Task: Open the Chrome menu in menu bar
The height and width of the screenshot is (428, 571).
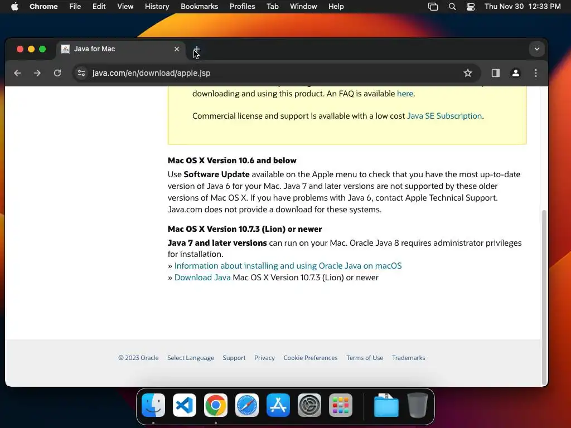Action: pos(43,7)
